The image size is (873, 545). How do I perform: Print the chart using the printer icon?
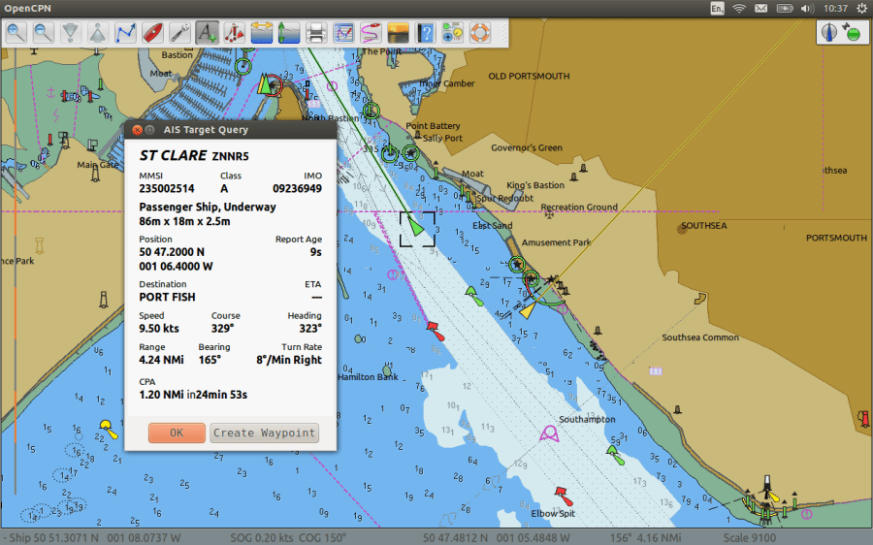click(x=315, y=33)
